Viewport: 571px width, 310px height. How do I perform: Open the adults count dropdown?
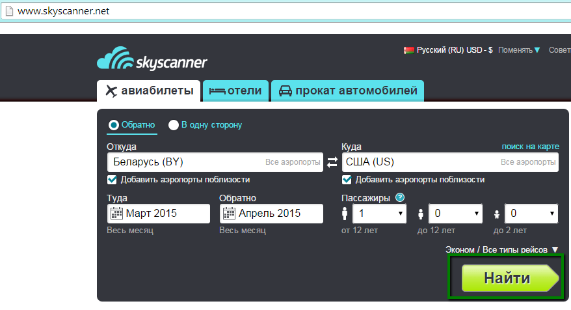click(379, 214)
